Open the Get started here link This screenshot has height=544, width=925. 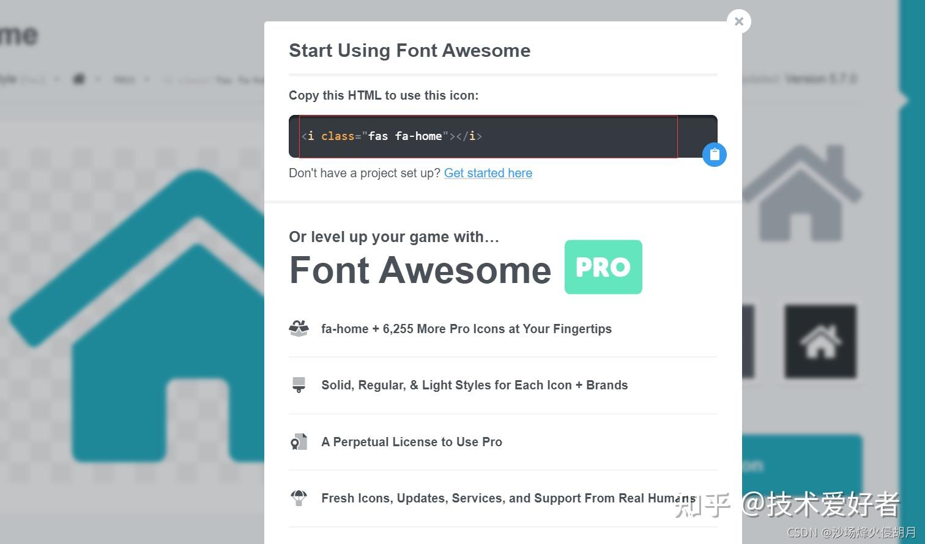click(488, 173)
